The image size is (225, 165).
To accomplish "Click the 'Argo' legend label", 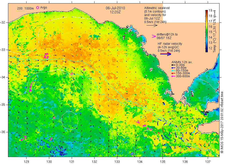I will pos(43,7).
